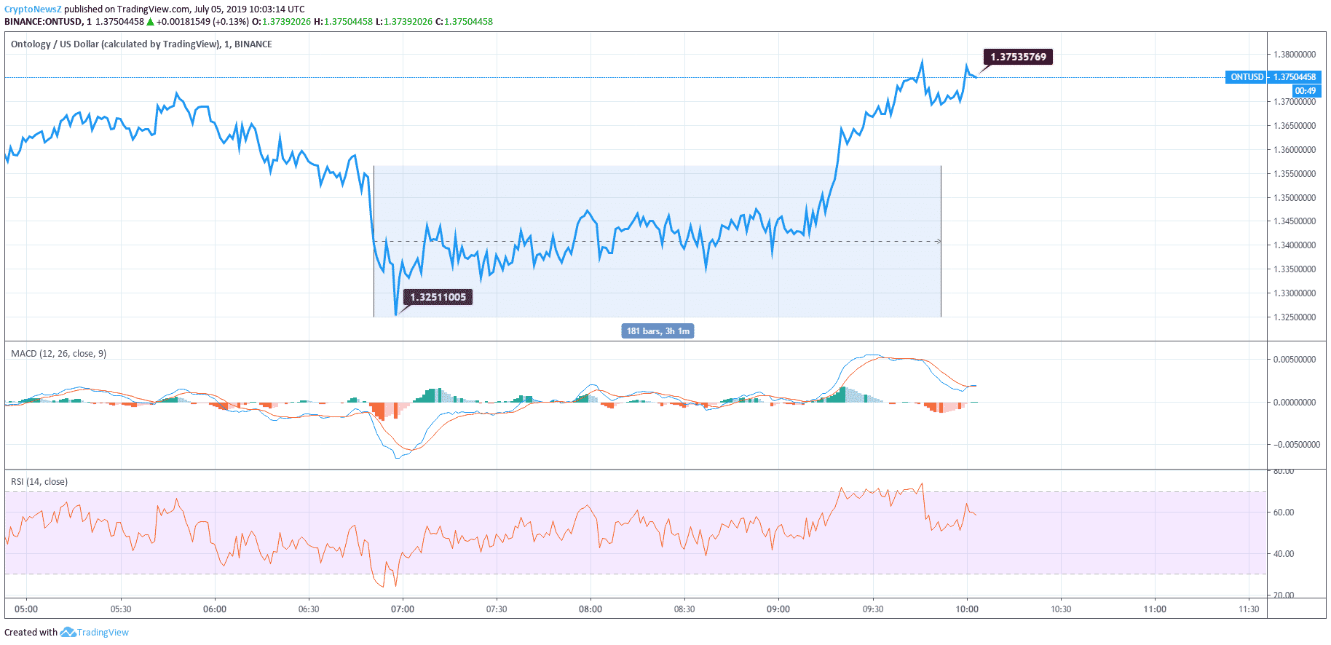Viewport: 1331px width, 645px height.
Task: Click the ONTUSD price tag label
Action: coord(1247,77)
